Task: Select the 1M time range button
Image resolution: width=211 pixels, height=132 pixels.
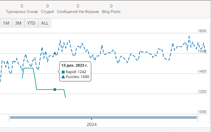Action: pos(6,23)
